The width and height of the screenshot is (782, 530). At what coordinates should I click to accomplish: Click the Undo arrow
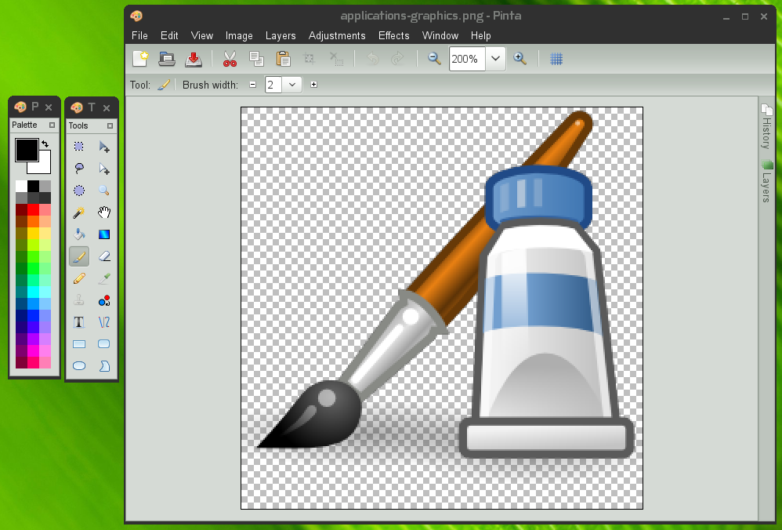coord(372,59)
